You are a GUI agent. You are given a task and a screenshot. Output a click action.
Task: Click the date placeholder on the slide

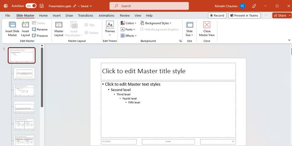pos(119,141)
